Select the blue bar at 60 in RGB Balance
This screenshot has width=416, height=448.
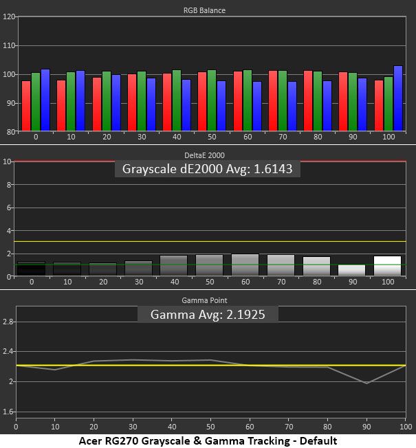(x=257, y=107)
